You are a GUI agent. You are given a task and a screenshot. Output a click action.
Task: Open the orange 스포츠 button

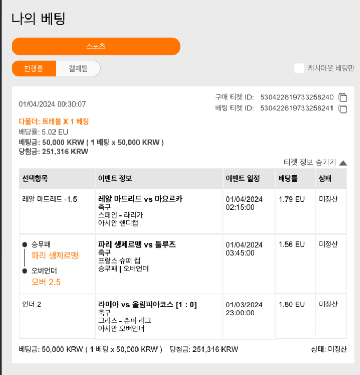[96, 46]
